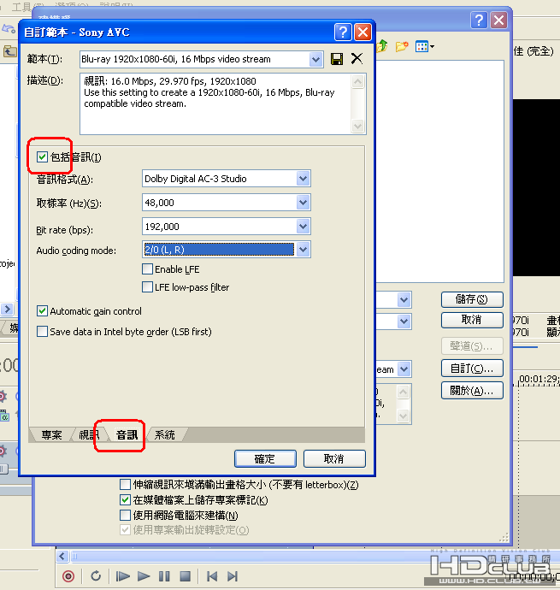560x590 pixels.
Task: Open Bit rate 192,000 dropdown
Action: (303, 227)
